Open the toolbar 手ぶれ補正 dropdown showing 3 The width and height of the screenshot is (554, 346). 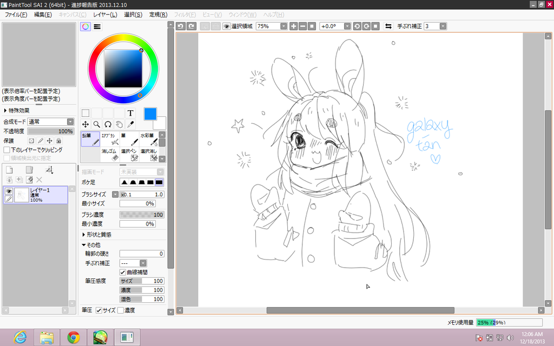[443, 26]
